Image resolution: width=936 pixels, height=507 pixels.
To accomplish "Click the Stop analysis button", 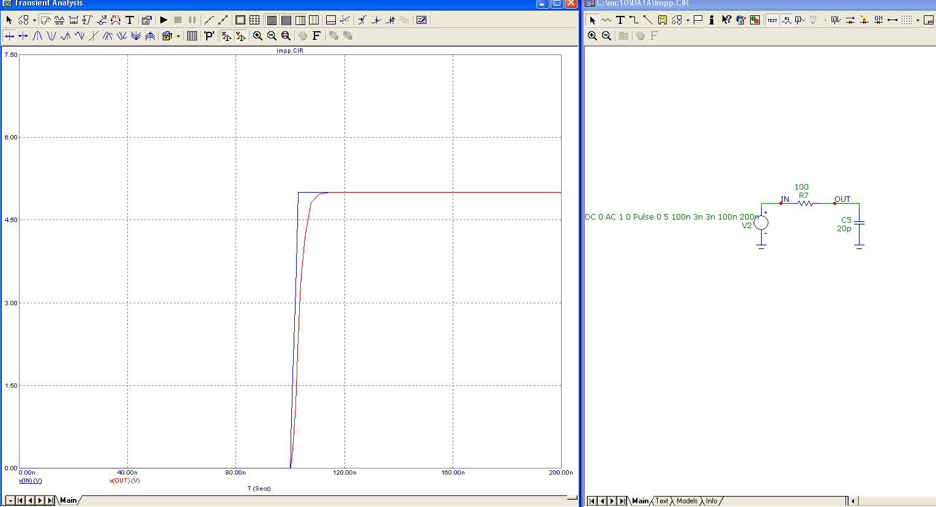I will 177,20.
